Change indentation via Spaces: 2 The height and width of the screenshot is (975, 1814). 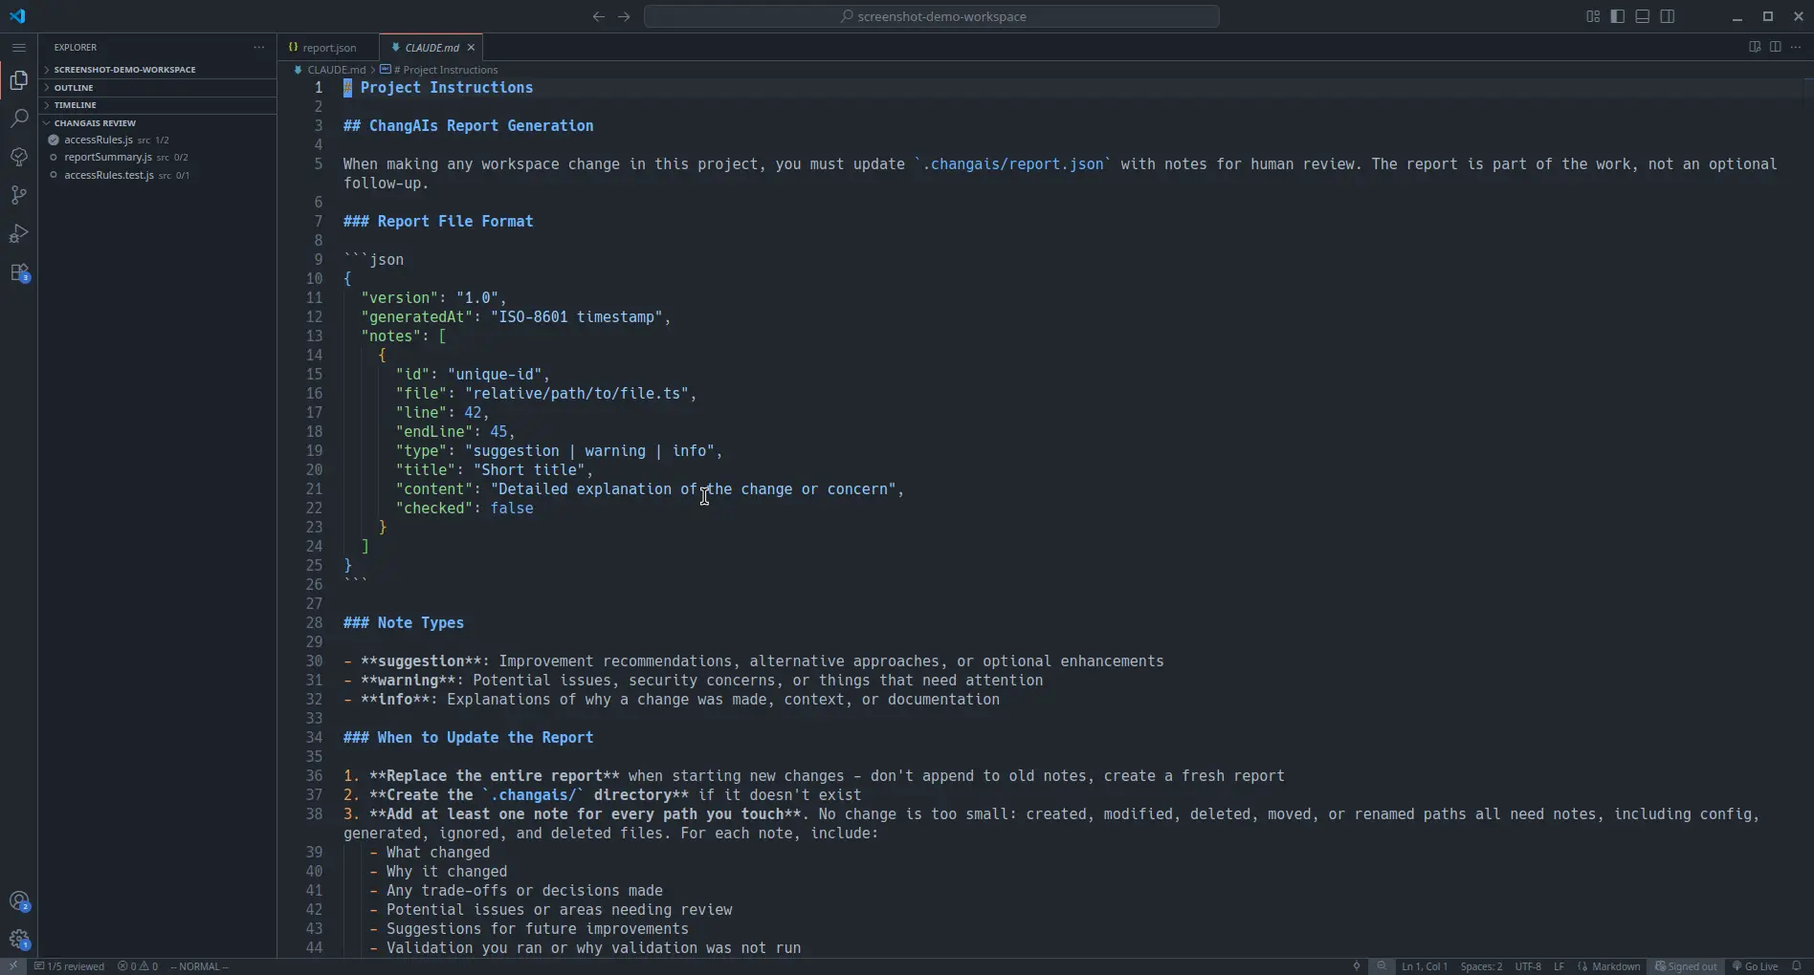tap(1481, 966)
